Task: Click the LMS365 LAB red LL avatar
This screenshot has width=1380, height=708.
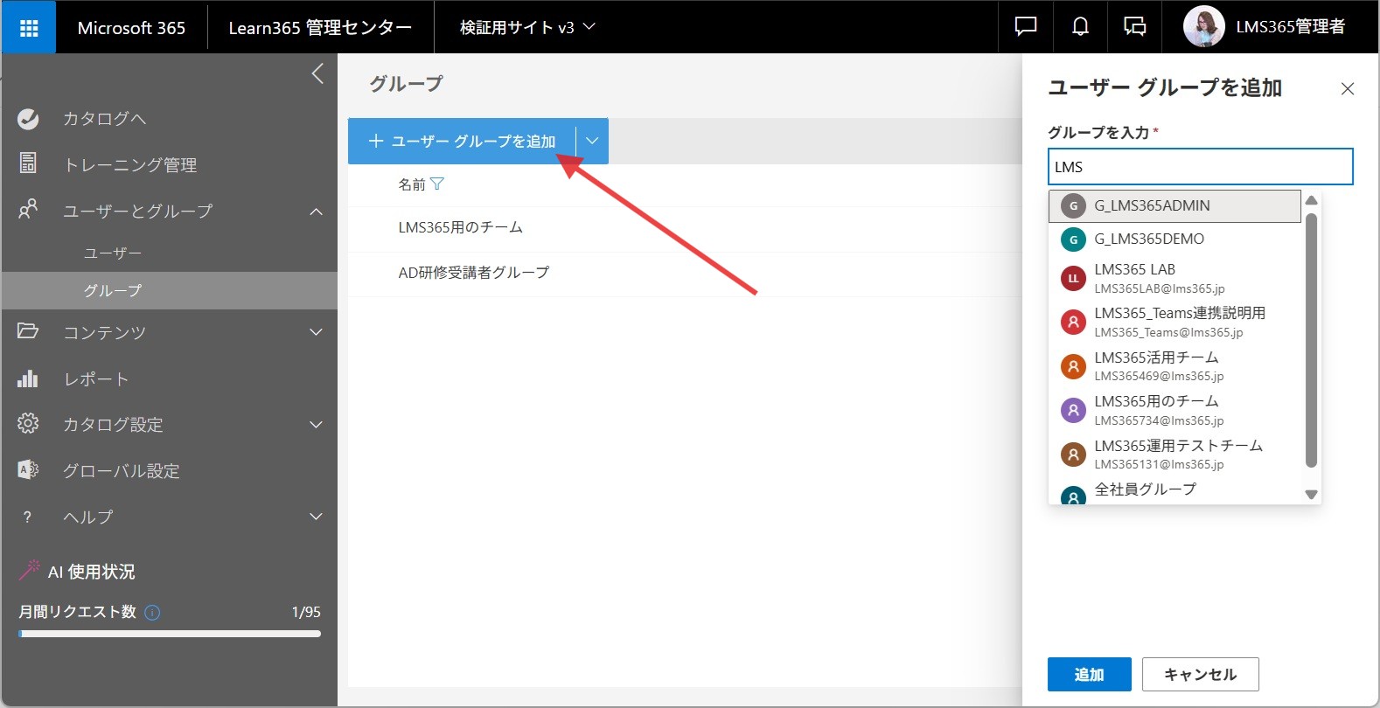Action: click(1073, 279)
